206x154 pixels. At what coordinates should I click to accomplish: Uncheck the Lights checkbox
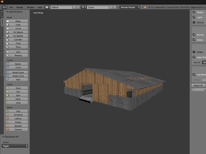pyautogui.click(x=194, y=17)
